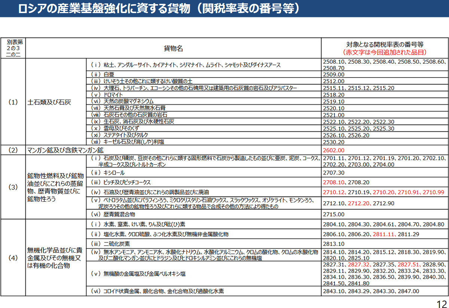Click the ステアタイト及びタルク row
The width and height of the screenshot is (449, 308).
click(204, 135)
